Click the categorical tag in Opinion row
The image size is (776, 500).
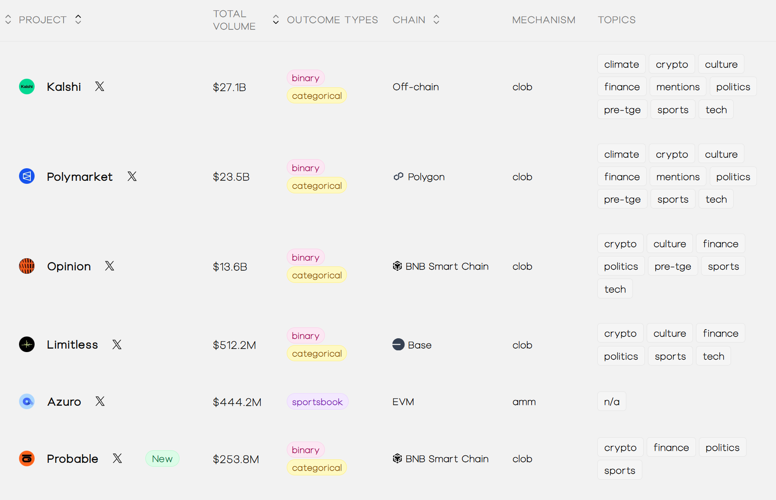[317, 275]
